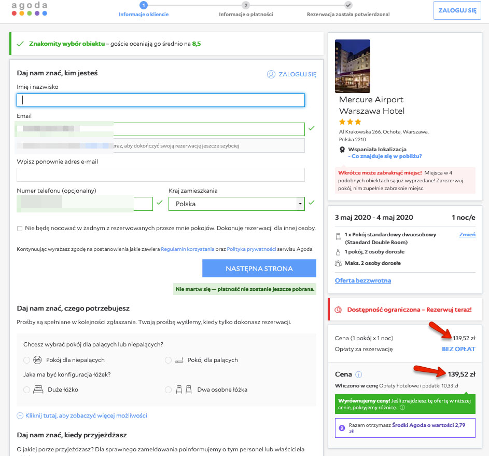The image size is (489, 456).
Task: Click the Zmień link to change room
Action: [467, 235]
